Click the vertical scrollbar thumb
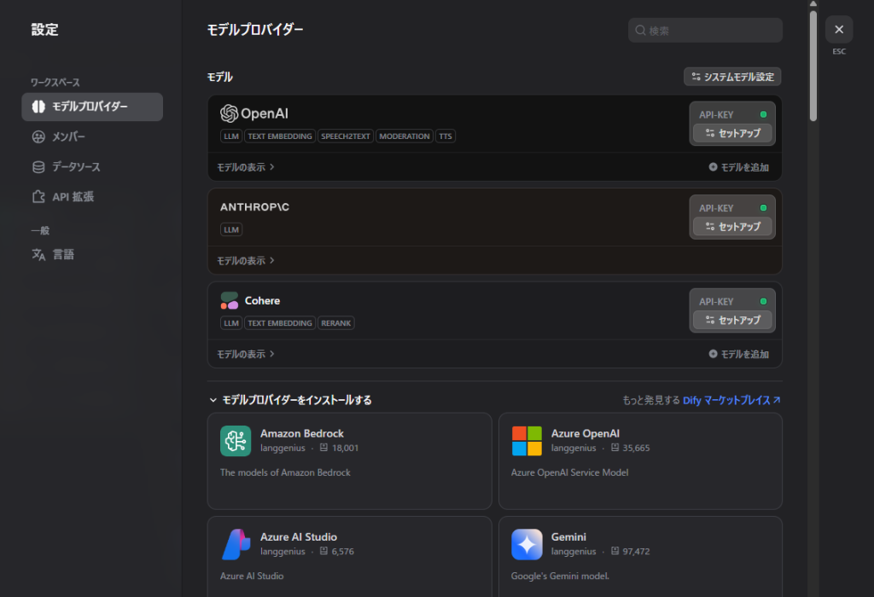 point(813,66)
